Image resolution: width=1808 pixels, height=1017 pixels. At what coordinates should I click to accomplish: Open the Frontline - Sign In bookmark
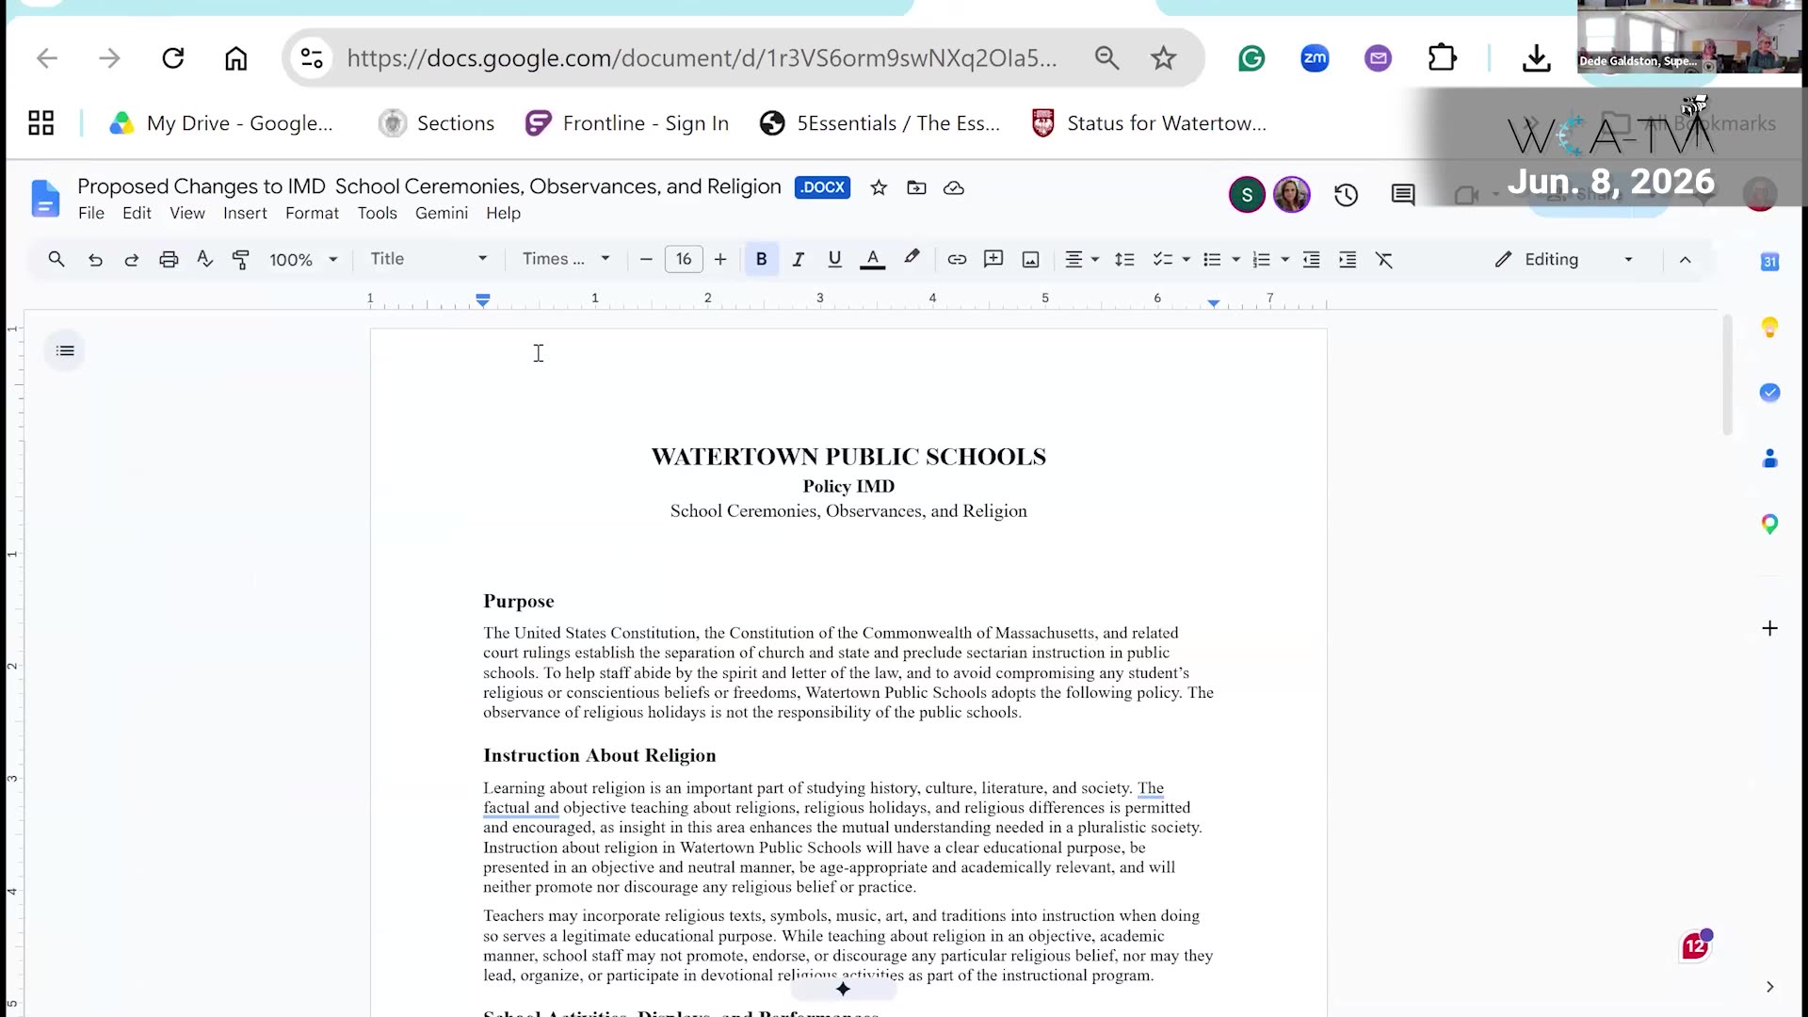[627, 123]
